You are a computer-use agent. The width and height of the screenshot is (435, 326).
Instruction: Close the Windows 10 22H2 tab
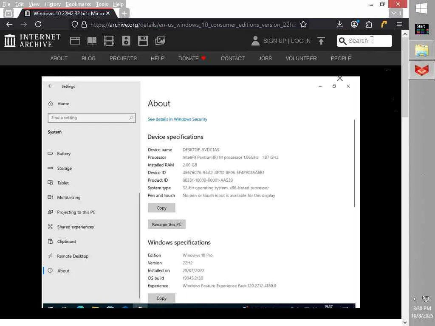click(x=108, y=13)
